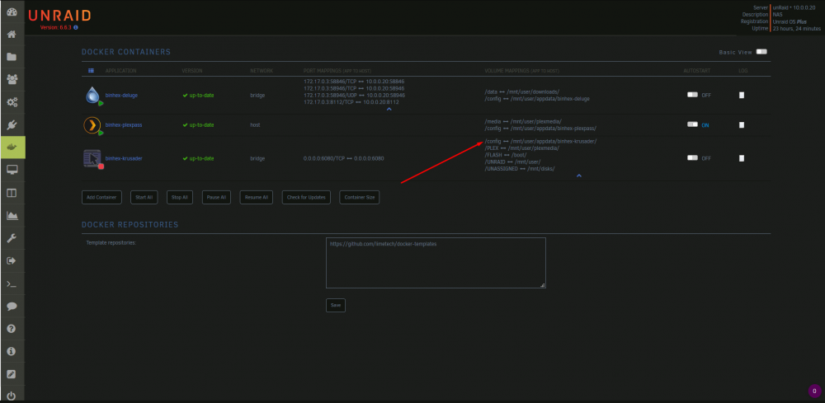This screenshot has width=825, height=403.
Task: Open the binhex-deluge container link
Action: [121, 96]
